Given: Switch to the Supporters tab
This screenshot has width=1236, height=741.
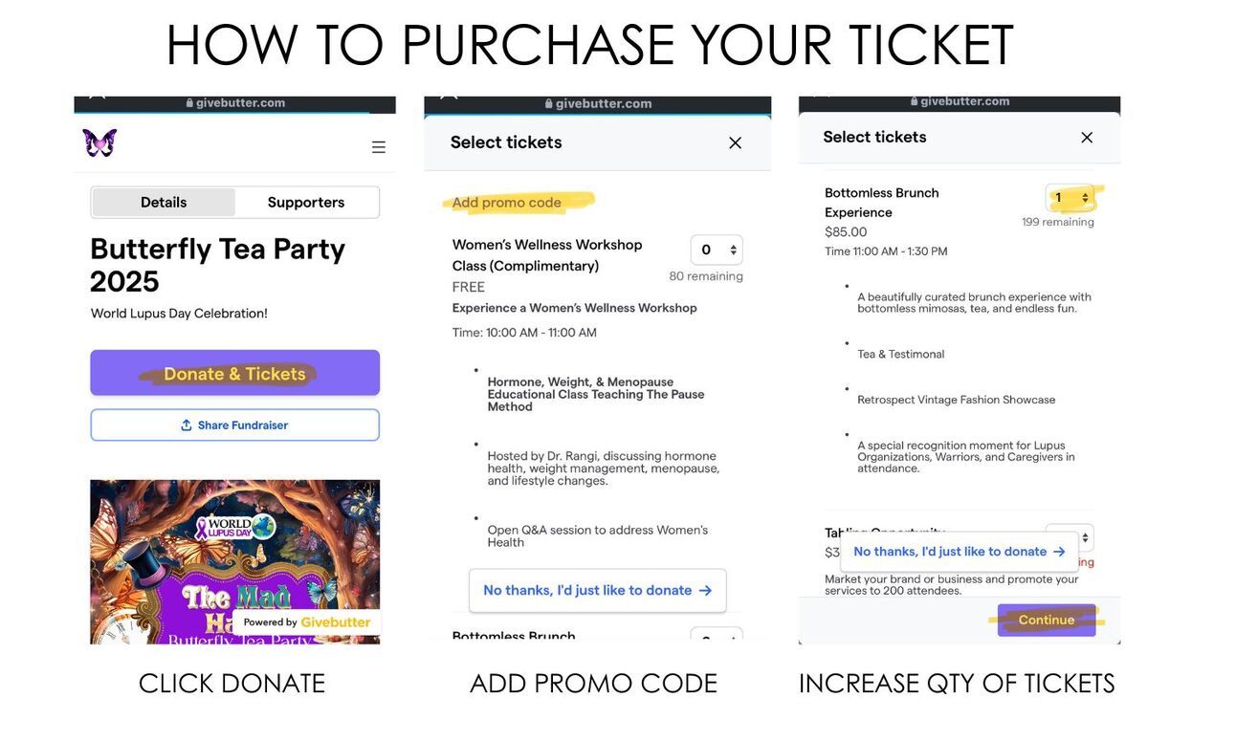Looking at the screenshot, I should [x=306, y=203].
